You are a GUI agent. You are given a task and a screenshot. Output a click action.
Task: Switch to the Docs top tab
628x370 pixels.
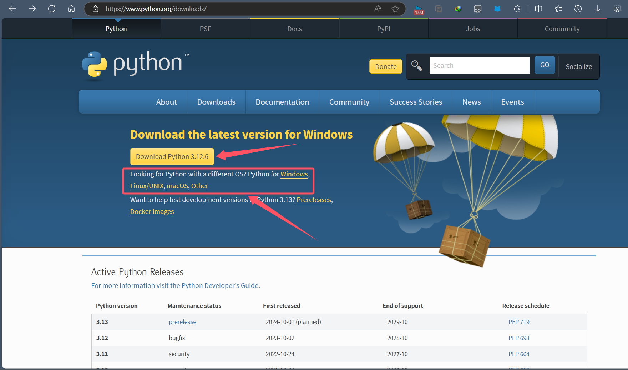point(294,29)
